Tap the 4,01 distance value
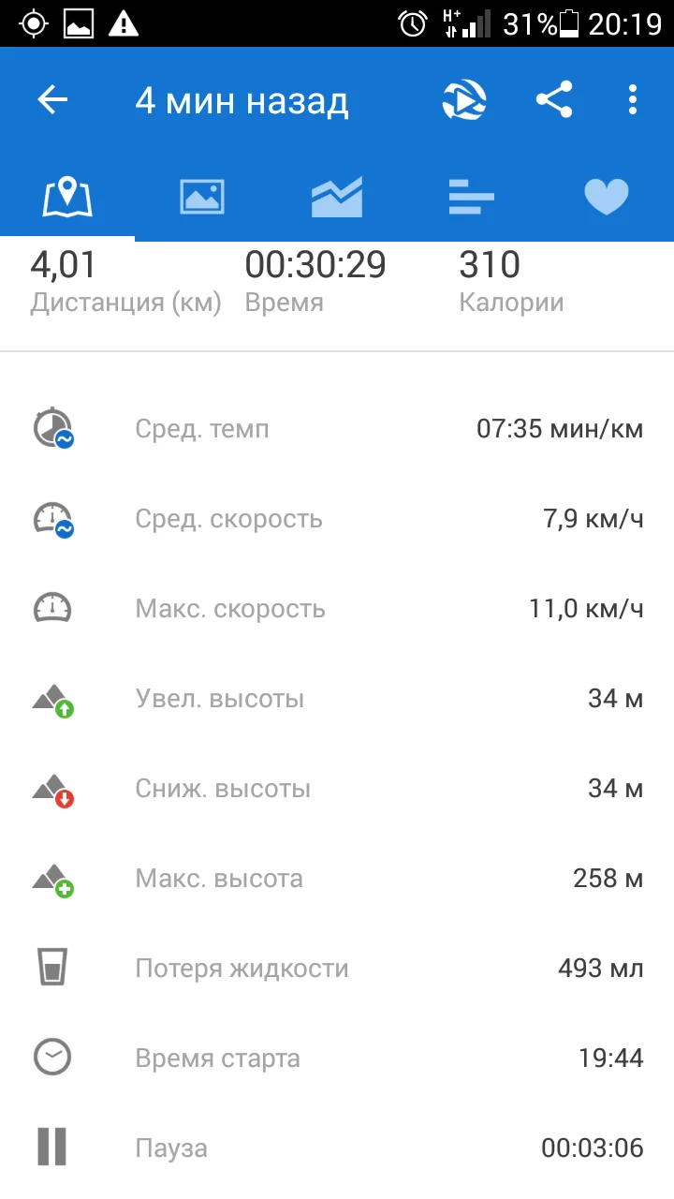 pos(64,265)
